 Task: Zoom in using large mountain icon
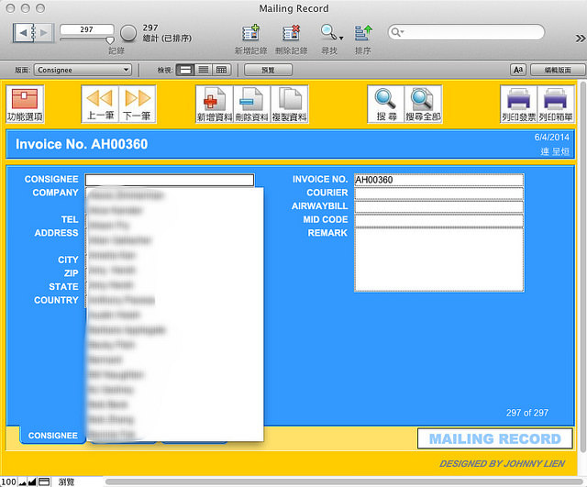pos(32,482)
